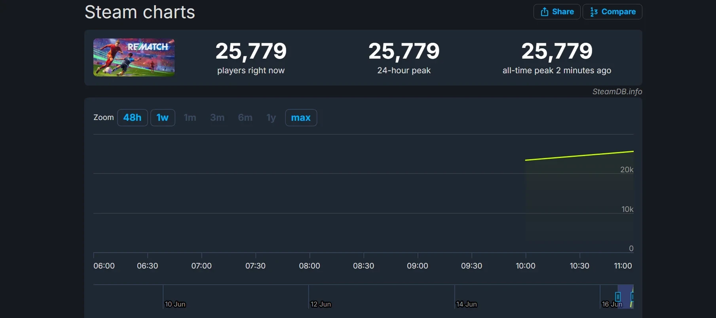This screenshot has width=716, height=318.
Task: Select the 1w zoom range
Action: tap(163, 118)
